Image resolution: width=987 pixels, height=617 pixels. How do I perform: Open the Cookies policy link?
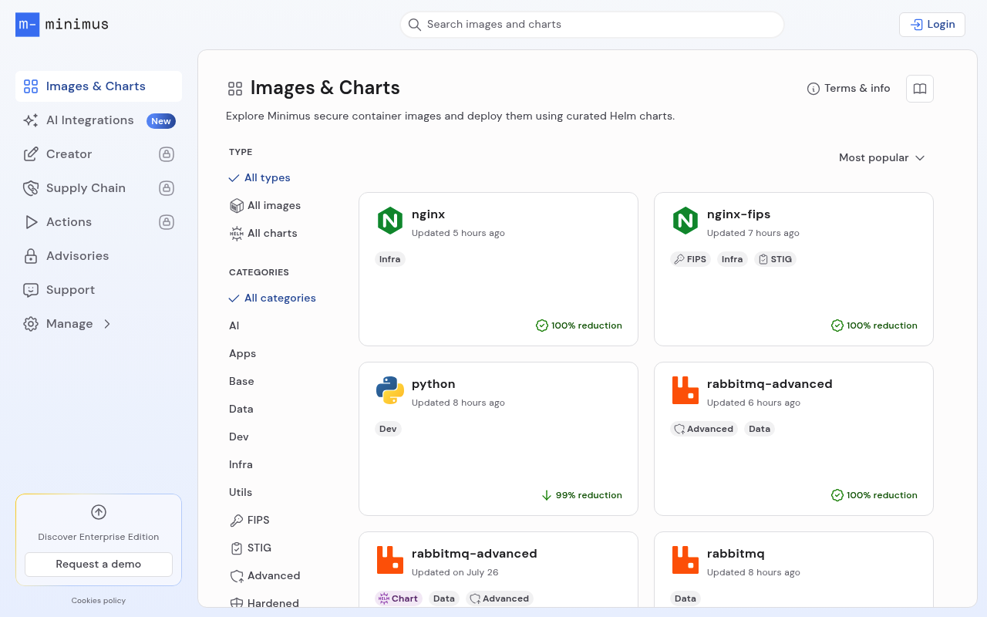pos(99,600)
